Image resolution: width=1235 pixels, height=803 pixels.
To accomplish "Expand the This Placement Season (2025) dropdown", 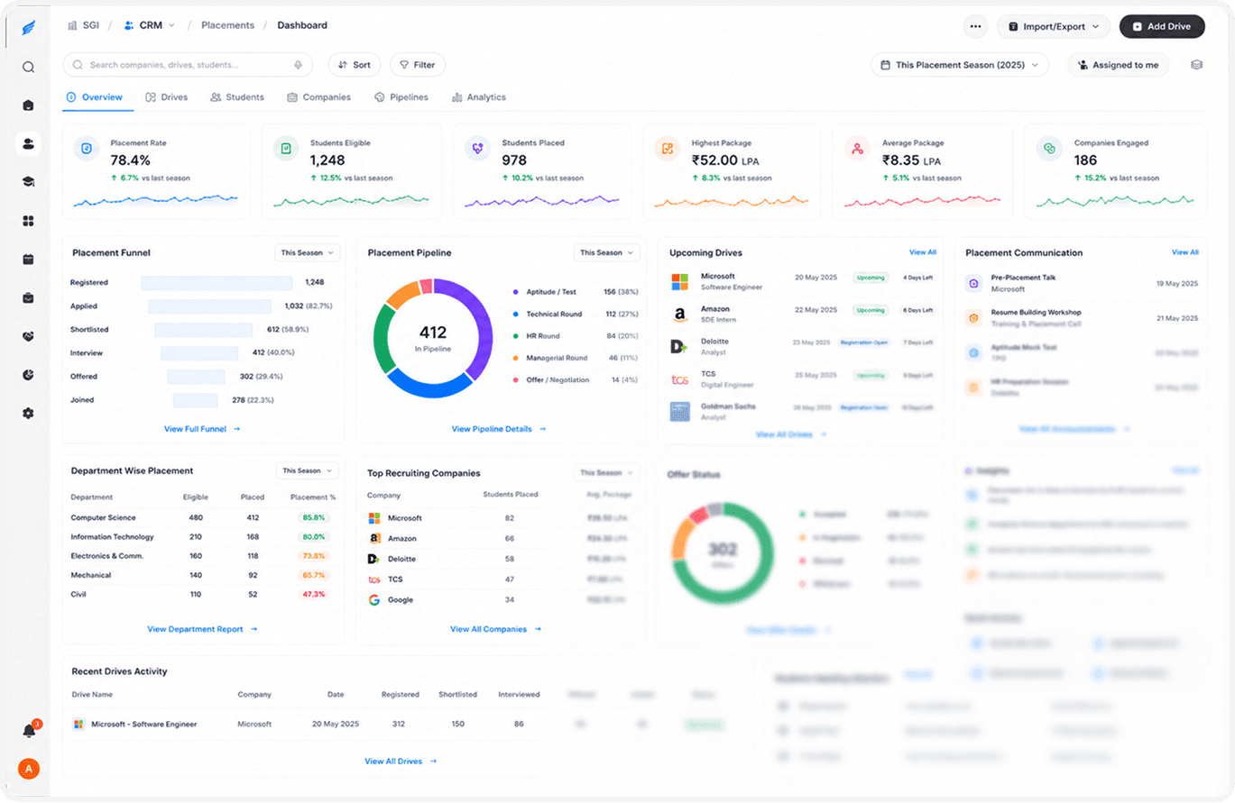I will [960, 65].
